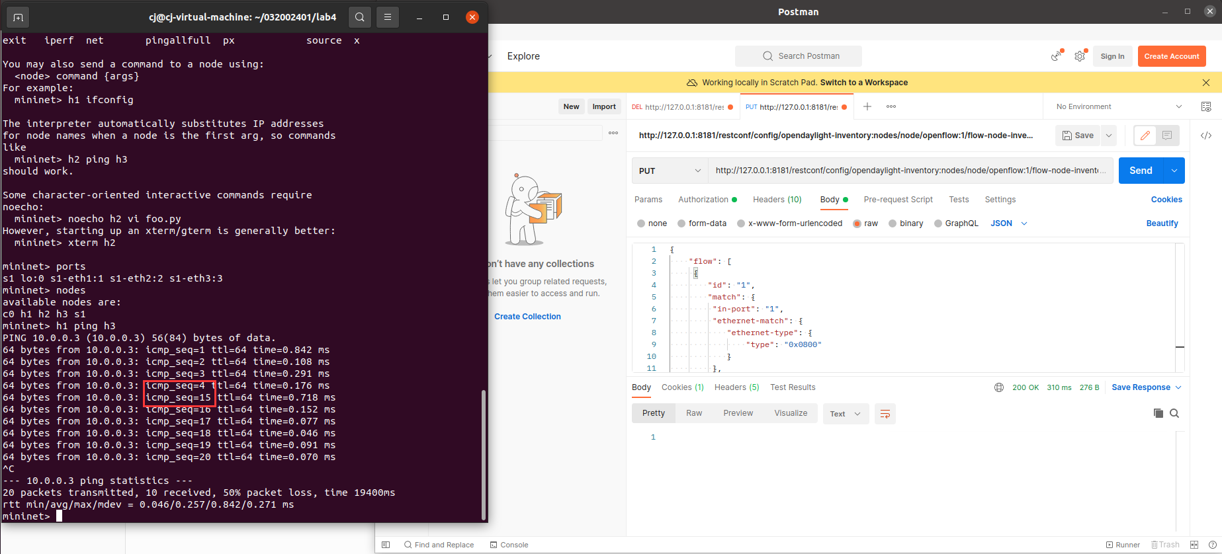
Task: Open the Pre-request Script tab
Action: pos(898,200)
